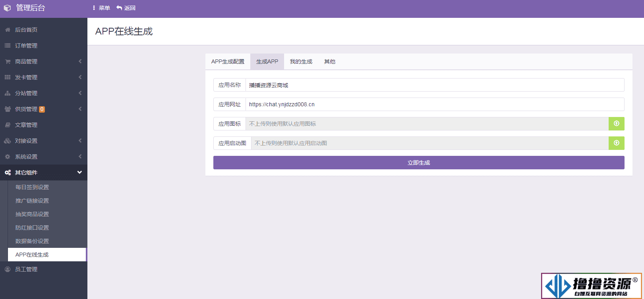The height and width of the screenshot is (299, 644).
Task: Open 订单管理 in sidebar
Action: pyautogui.click(x=44, y=46)
